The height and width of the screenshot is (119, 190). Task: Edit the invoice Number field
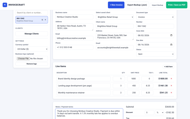point(155,26)
